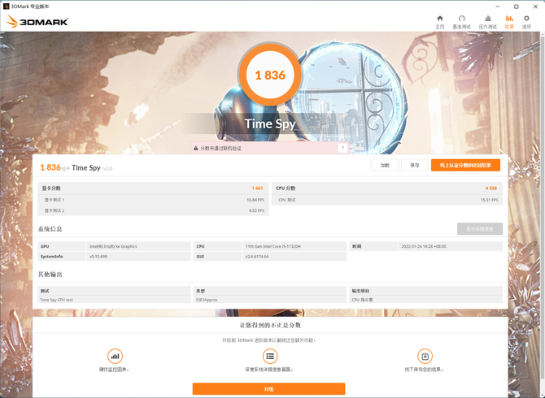Click the grey 显示详细信息 show details button

(480, 229)
